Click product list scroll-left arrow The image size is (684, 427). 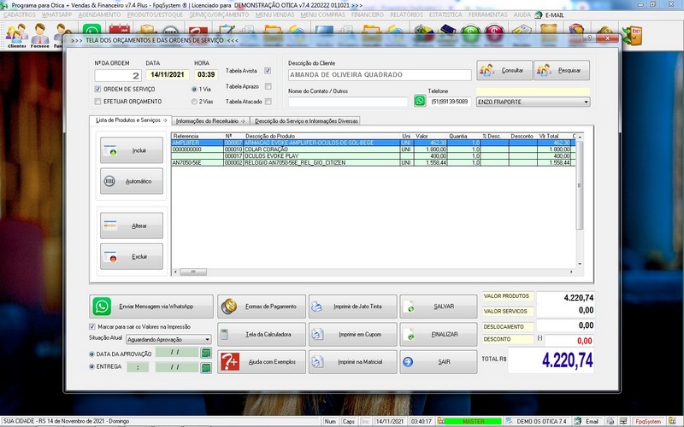[x=175, y=272]
